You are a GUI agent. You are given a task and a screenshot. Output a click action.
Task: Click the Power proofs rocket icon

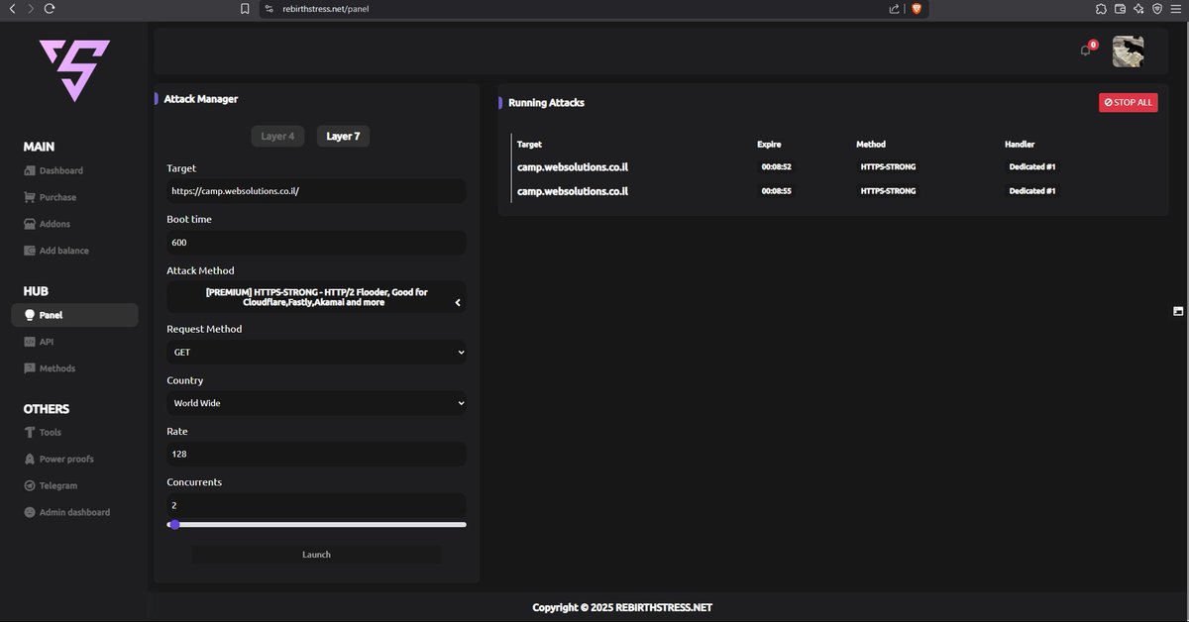(x=30, y=459)
